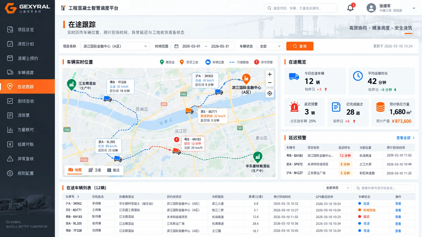Image resolution: width=422 pixels, height=237 pixels.
Task: Click 查看 for vehicle 粤B·6N183
Action: (x=398, y=217)
